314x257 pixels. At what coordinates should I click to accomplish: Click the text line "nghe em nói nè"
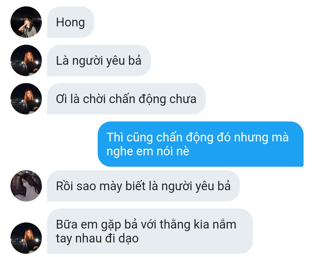coord(148,151)
